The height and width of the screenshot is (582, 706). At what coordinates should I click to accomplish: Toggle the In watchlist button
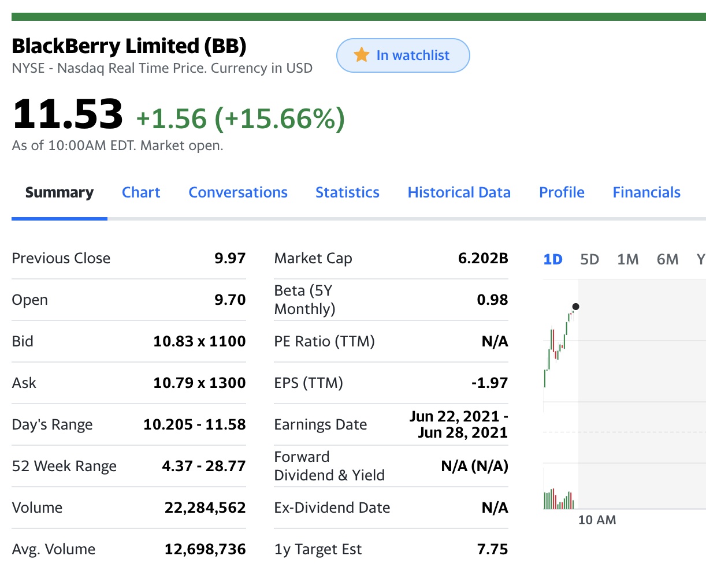(403, 55)
